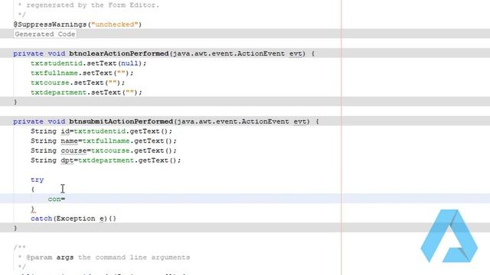Click the txtstudentid.setText(null) line
This screenshot has height=275, width=490.
[x=89, y=63]
